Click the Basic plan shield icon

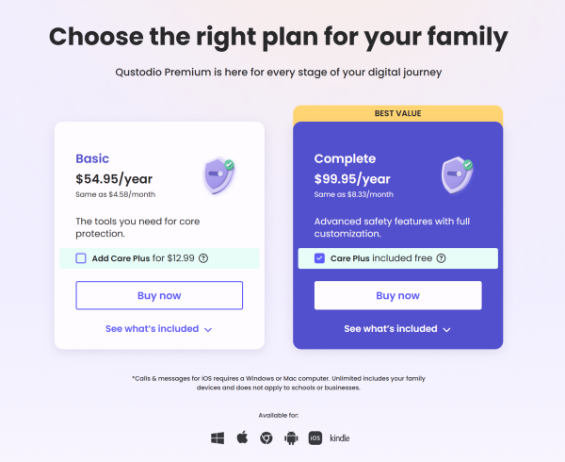218,175
